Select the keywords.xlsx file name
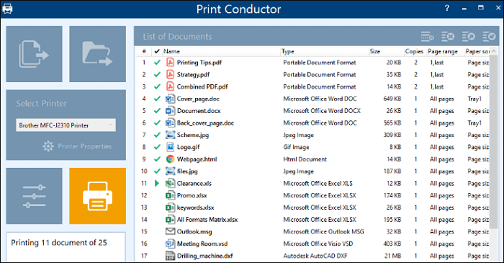 coord(195,208)
